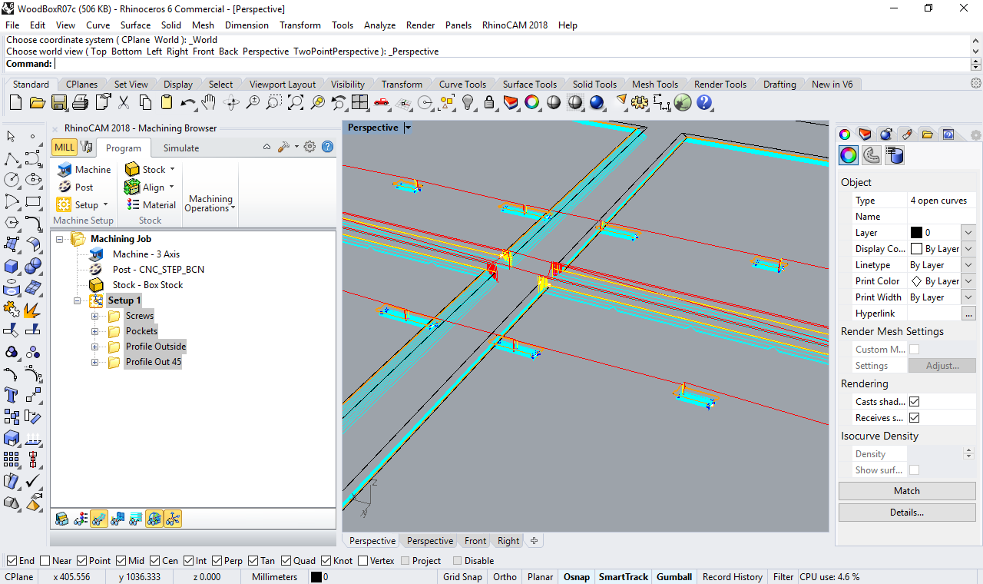
Task: Toggle the Perp osnap checkbox
Action: point(217,561)
